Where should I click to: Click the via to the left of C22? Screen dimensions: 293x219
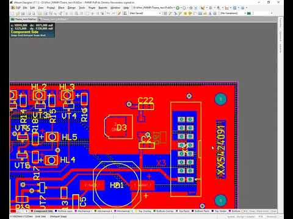click(129, 104)
